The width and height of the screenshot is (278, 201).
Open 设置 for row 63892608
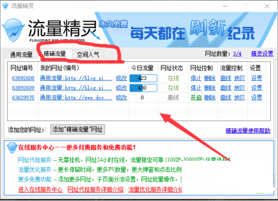pos(257,78)
